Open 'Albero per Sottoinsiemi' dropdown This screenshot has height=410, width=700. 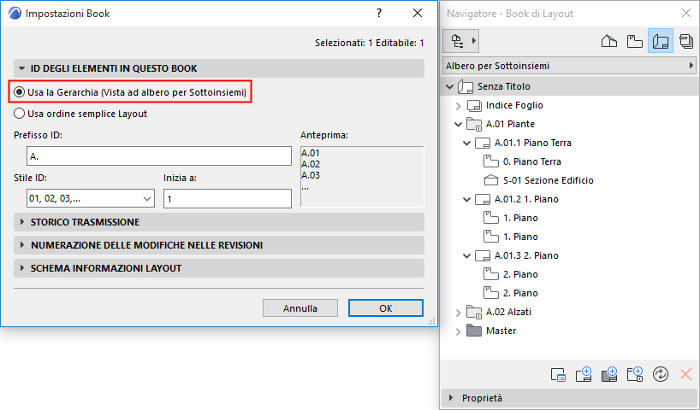569,66
